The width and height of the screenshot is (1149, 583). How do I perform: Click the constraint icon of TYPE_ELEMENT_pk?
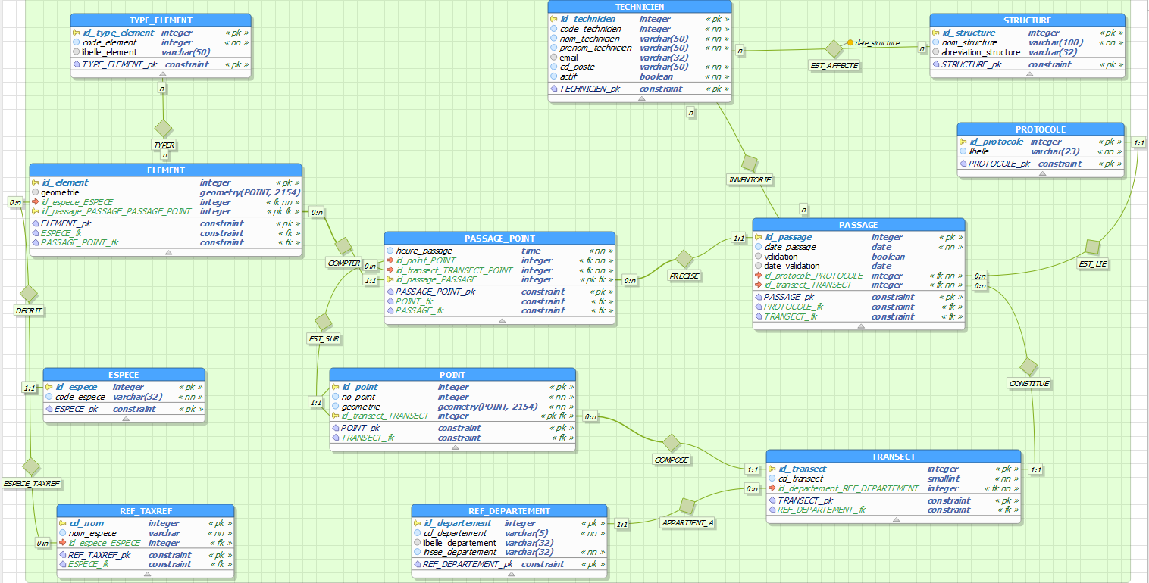77,64
